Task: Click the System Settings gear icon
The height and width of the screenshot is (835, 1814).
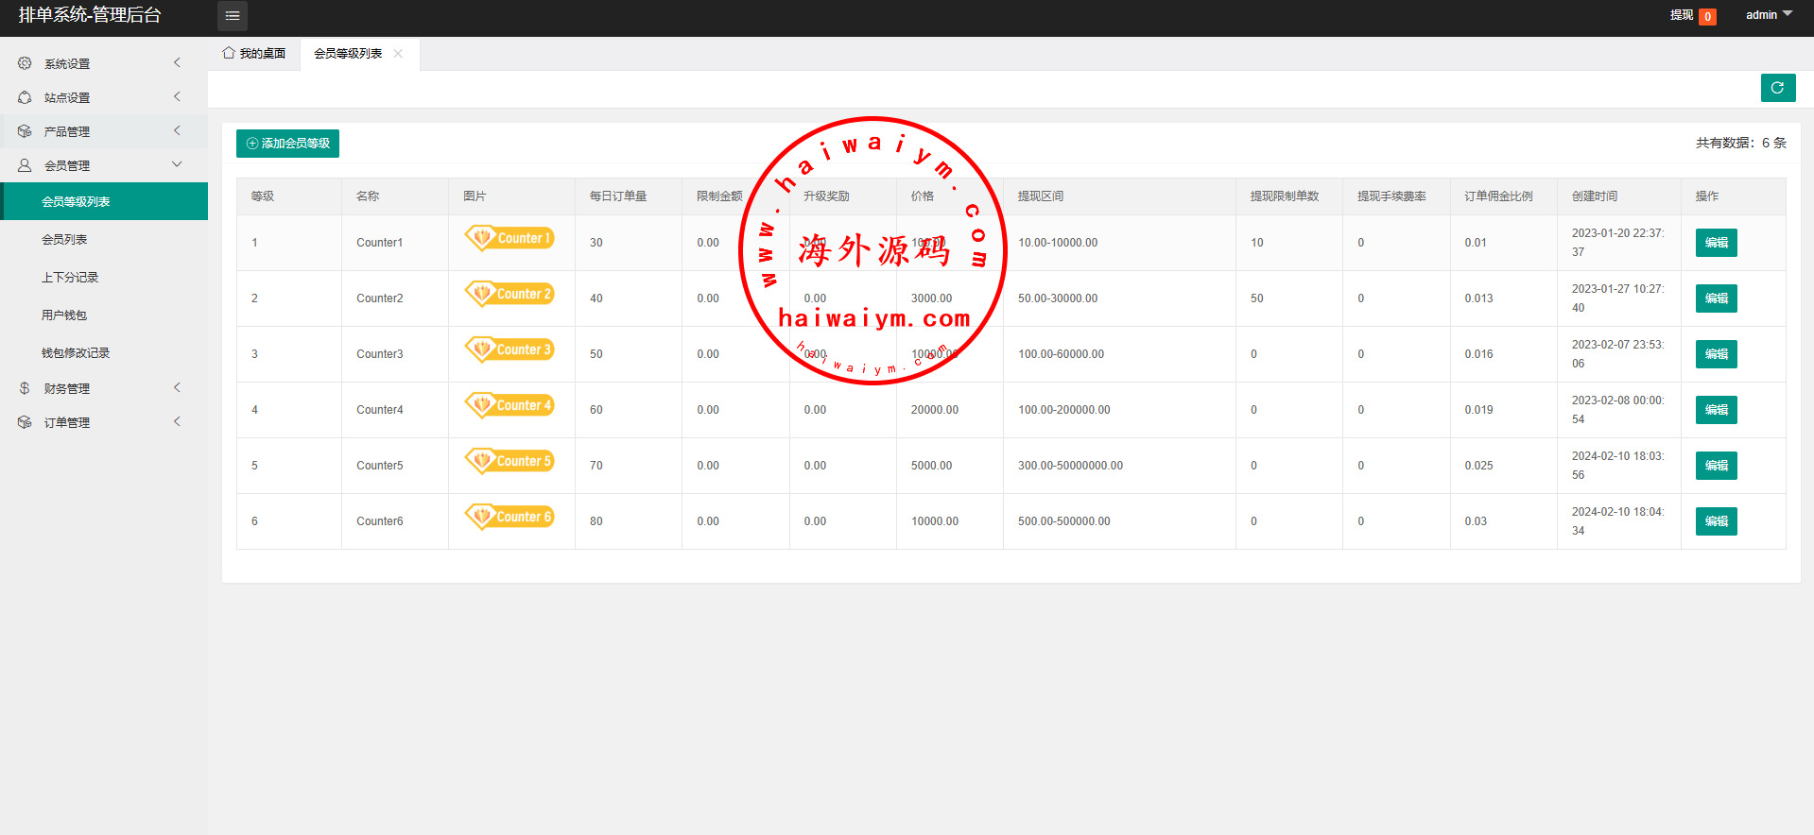Action: pyautogui.click(x=25, y=63)
